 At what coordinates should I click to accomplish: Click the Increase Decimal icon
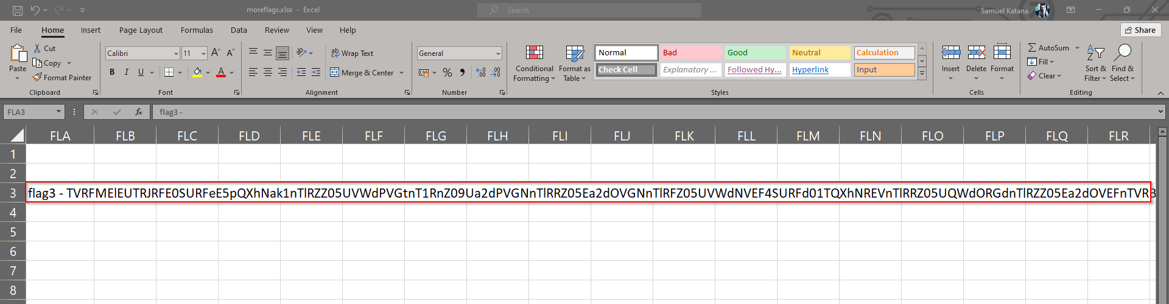point(481,73)
